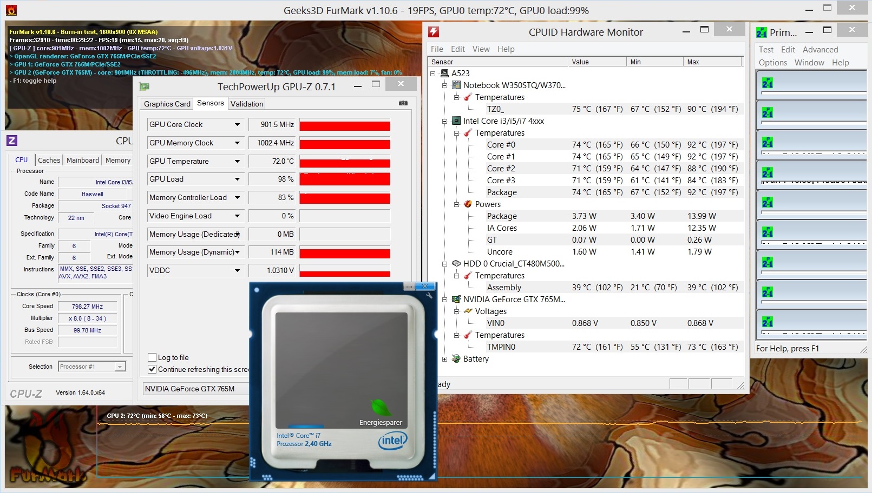Select the VIN0 voltage row

pyautogui.click(x=586, y=323)
